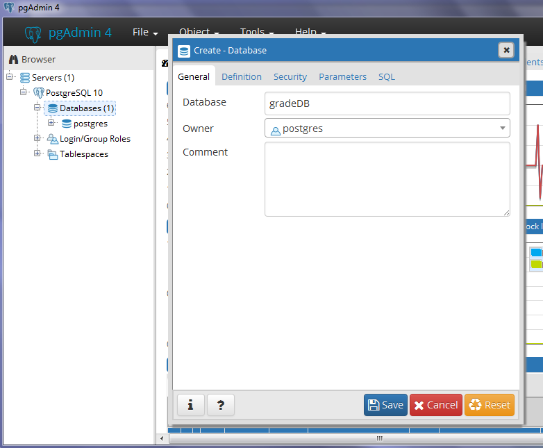
Task: Click the blue legend swatch on dashboard
Action: pos(536,252)
